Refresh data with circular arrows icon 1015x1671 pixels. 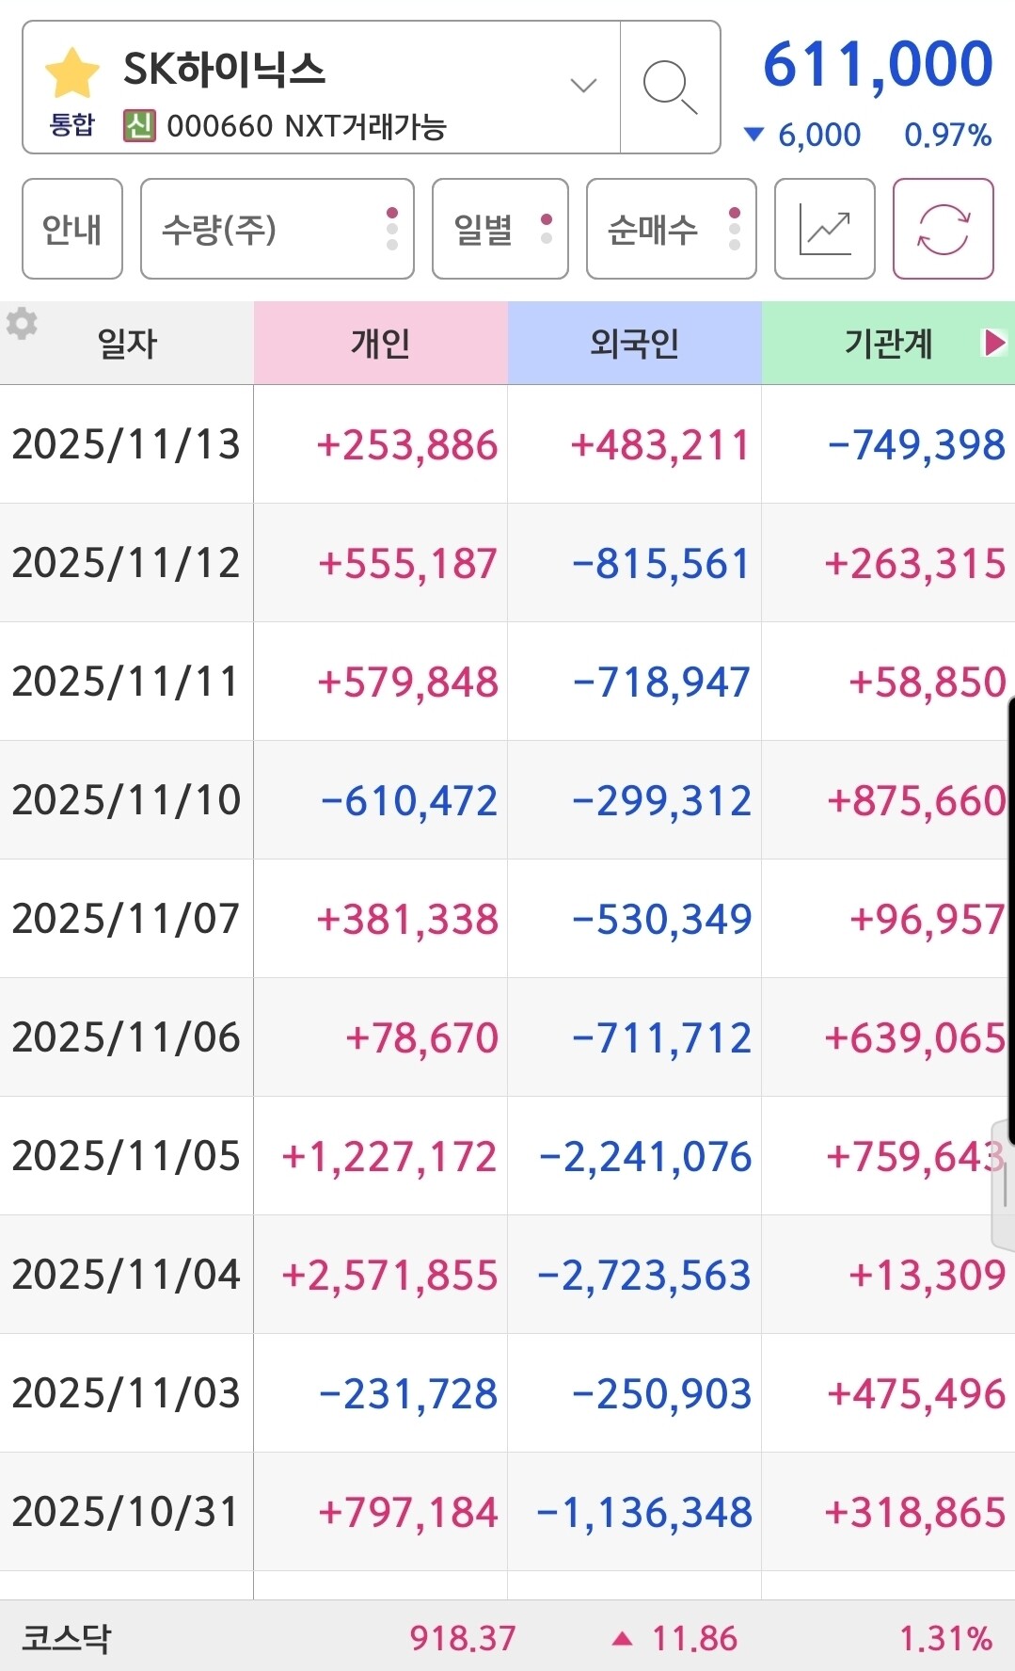[x=943, y=229]
